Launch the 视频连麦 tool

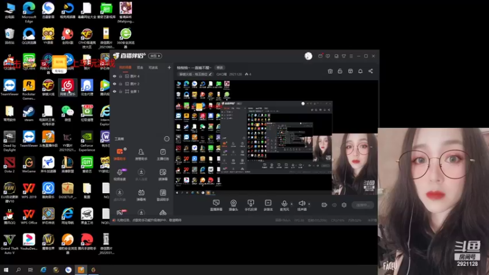[120, 175]
